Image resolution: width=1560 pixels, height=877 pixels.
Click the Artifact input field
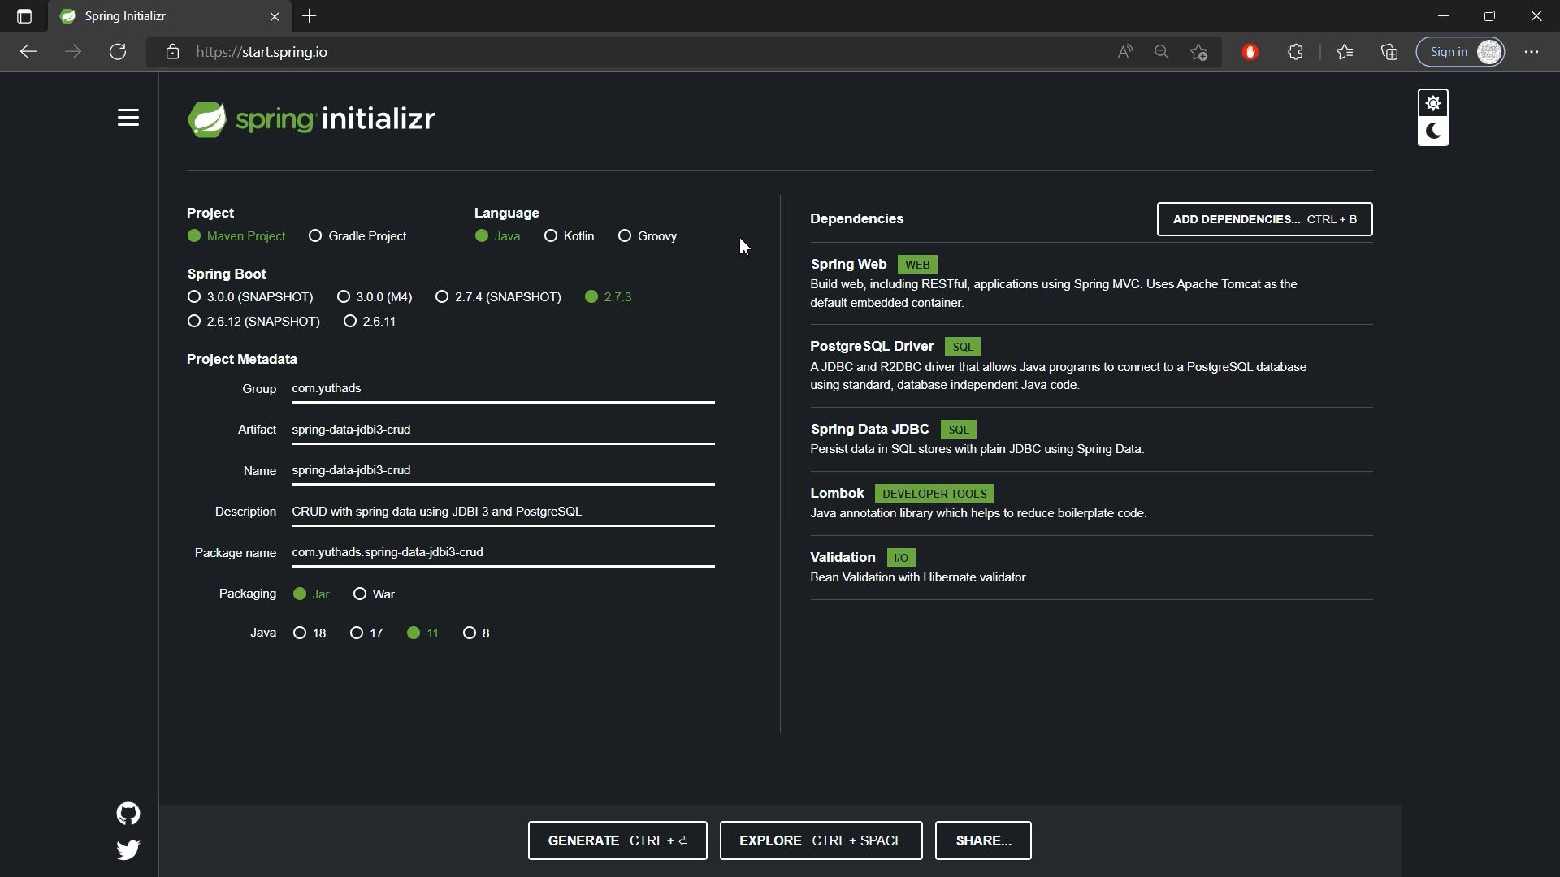coord(503,430)
